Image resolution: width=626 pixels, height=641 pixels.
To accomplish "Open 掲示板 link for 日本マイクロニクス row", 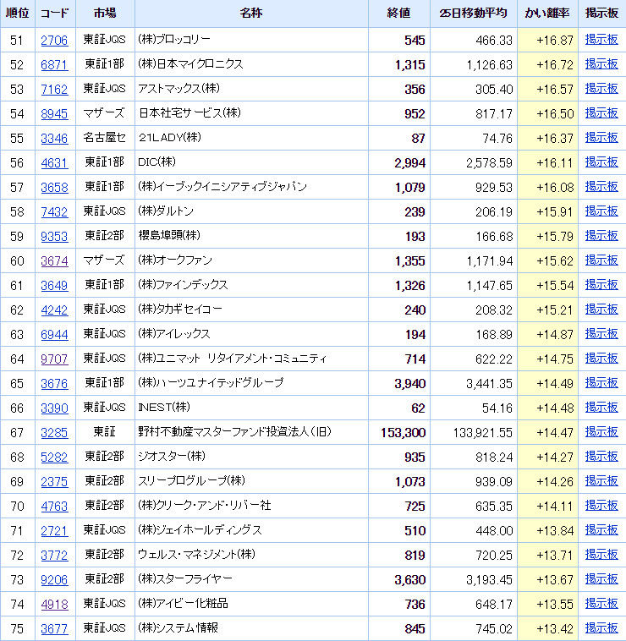I will point(601,64).
